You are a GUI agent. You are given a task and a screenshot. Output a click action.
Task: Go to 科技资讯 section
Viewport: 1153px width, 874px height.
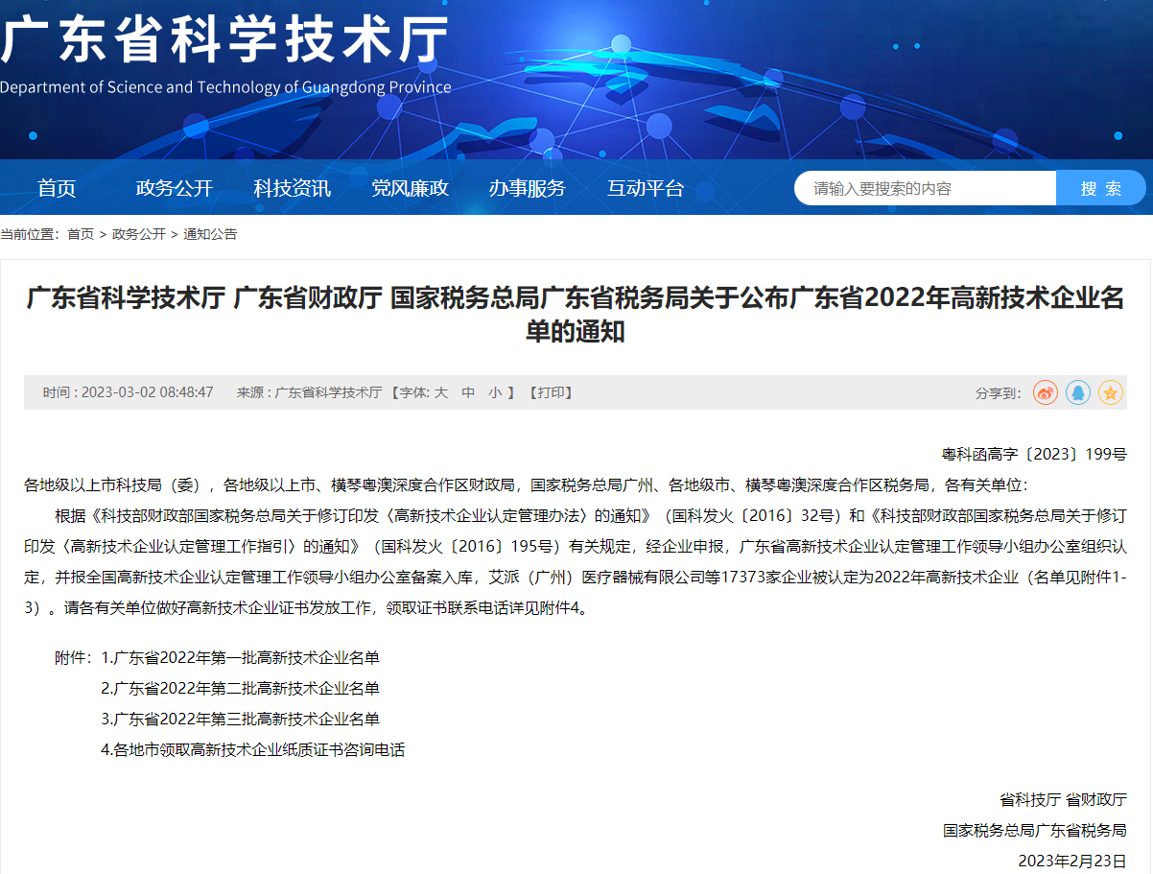292,188
